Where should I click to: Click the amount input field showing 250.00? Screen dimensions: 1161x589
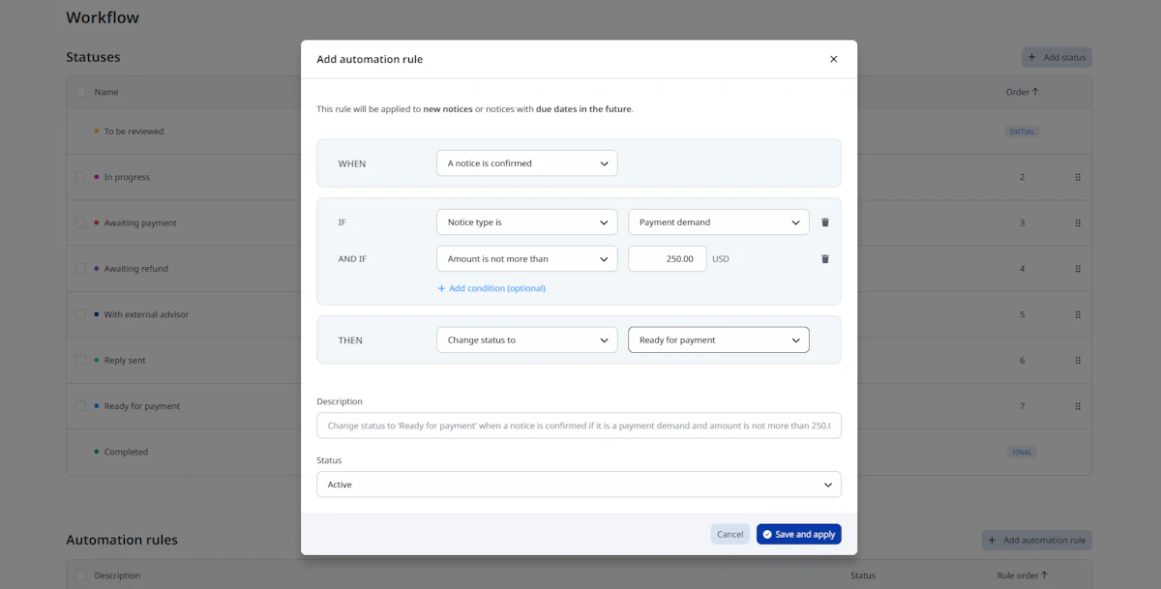pyautogui.click(x=667, y=259)
